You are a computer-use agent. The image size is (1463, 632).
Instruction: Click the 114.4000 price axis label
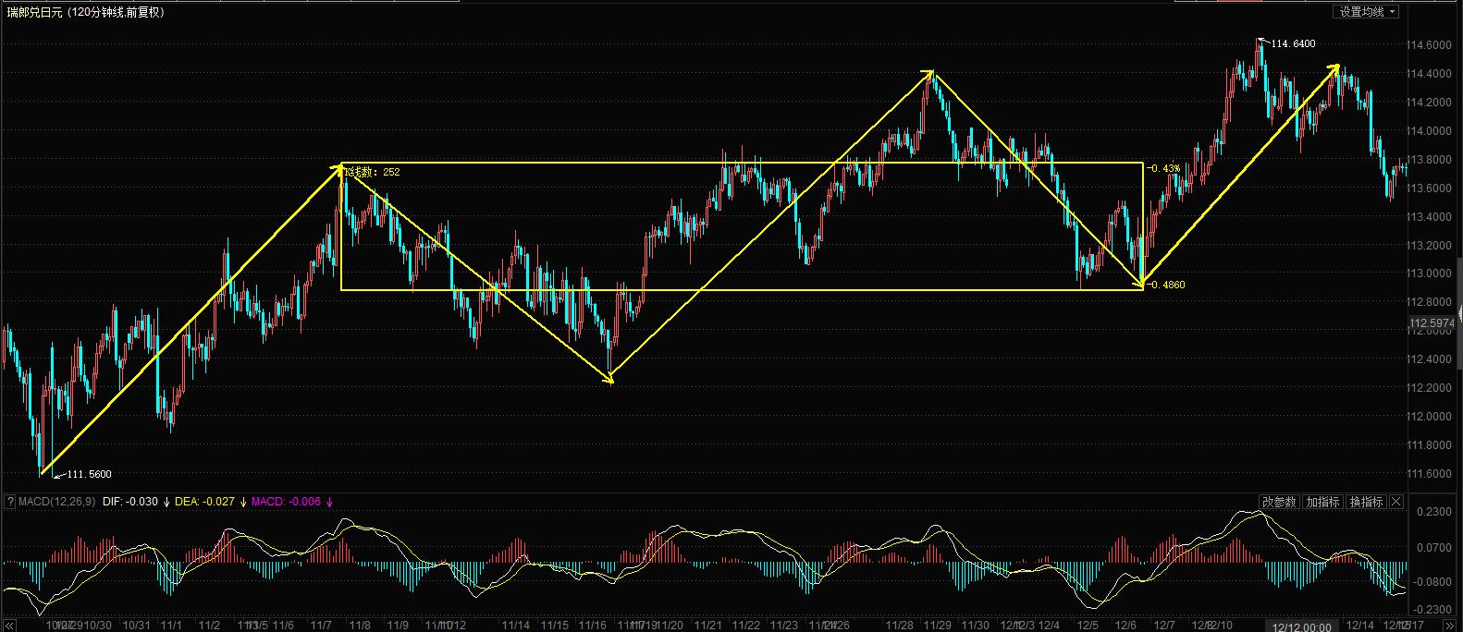1428,73
